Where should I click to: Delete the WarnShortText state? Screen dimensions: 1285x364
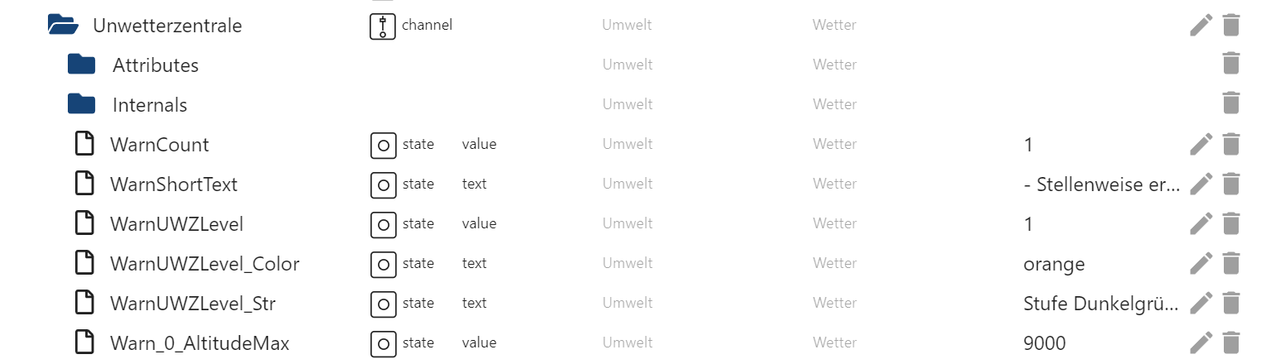pos(1231,184)
